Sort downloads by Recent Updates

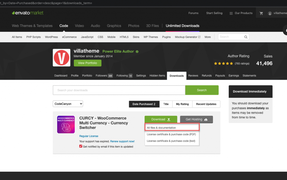tap(206, 104)
